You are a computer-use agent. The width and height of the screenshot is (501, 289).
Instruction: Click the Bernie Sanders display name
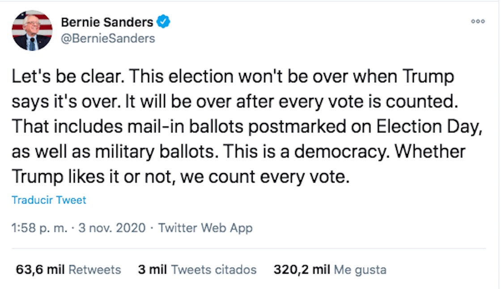click(107, 21)
